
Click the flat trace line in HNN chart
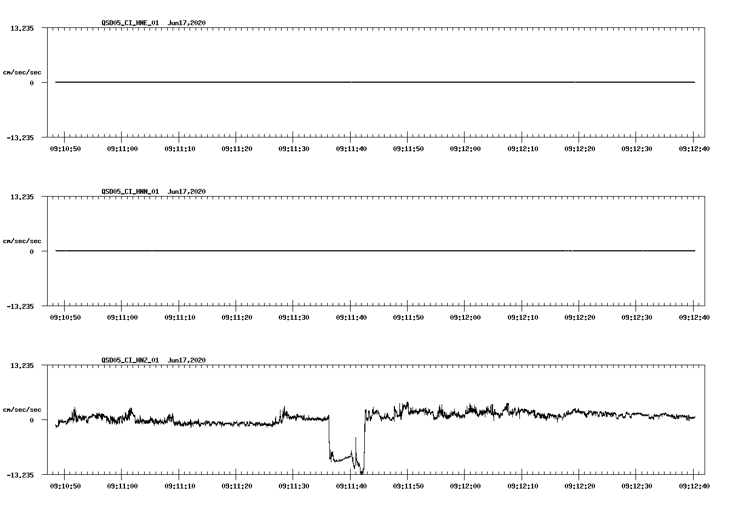point(375,251)
